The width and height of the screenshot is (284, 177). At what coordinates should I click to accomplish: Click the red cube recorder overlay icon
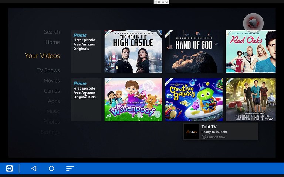(253, 23)
